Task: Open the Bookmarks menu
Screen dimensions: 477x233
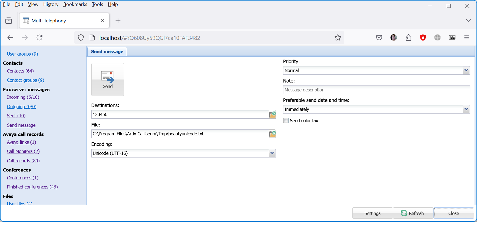Action: [75, 4]
